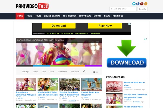Select the second blue slider segment

[42, 66]
